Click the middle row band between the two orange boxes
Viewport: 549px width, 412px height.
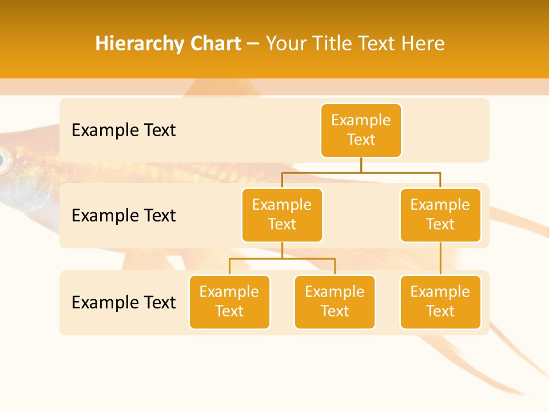361,216
